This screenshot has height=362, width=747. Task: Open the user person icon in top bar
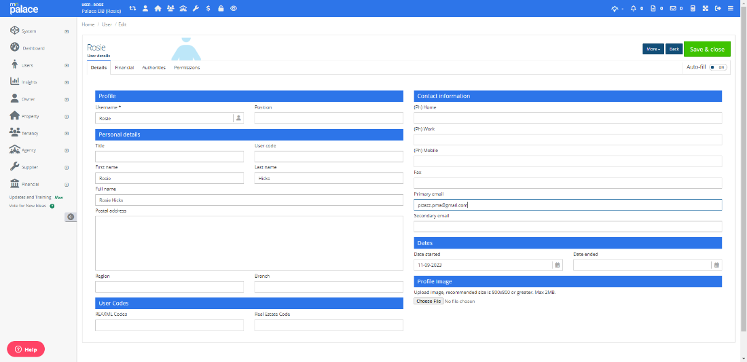(145, 9)
